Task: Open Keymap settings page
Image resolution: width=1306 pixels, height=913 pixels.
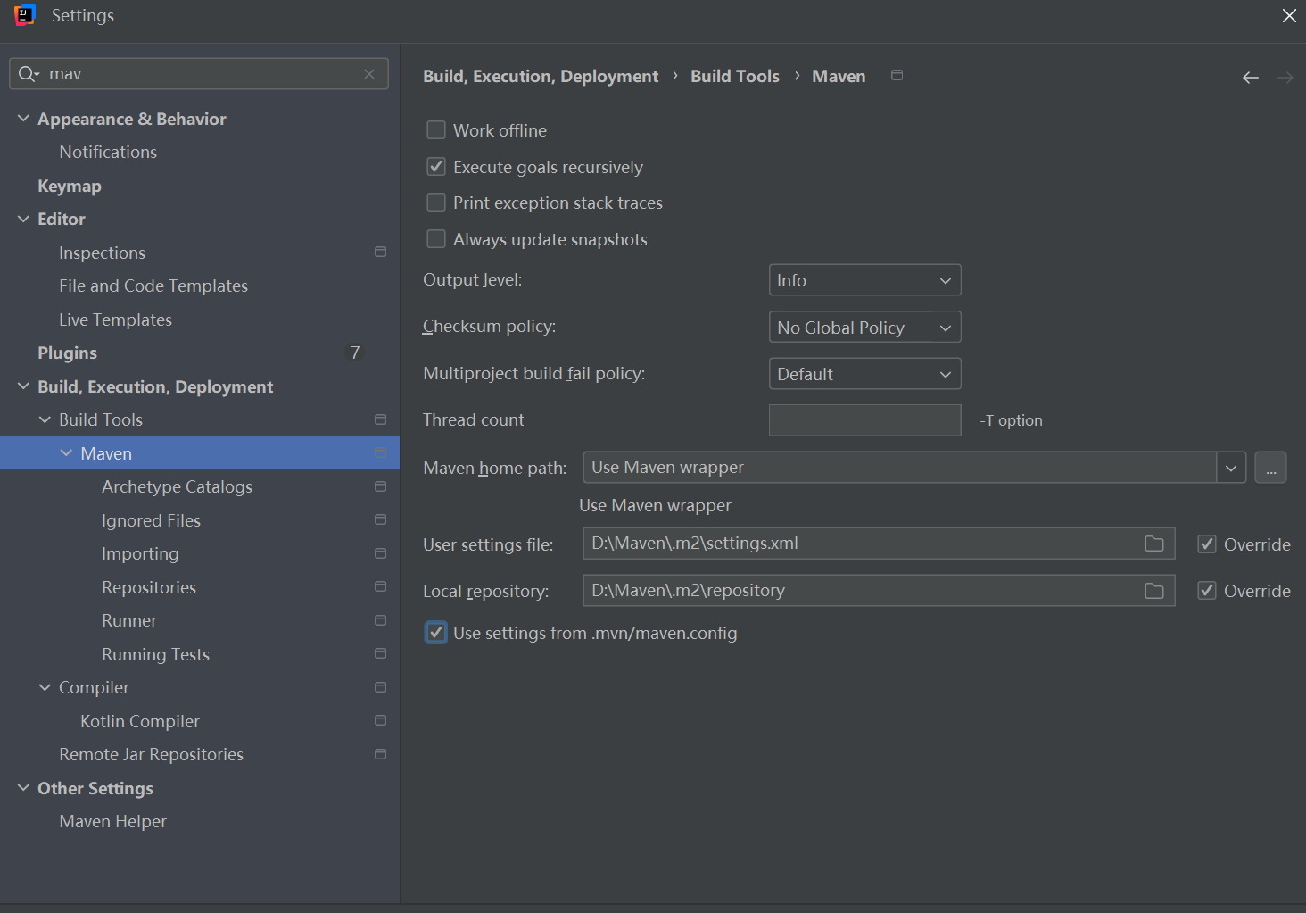Action: [70, 186]
